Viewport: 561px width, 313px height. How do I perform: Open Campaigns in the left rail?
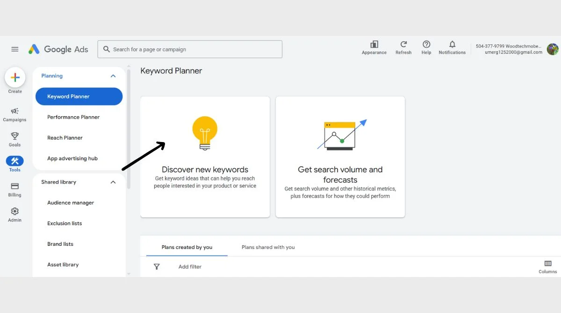click(15, 114)
